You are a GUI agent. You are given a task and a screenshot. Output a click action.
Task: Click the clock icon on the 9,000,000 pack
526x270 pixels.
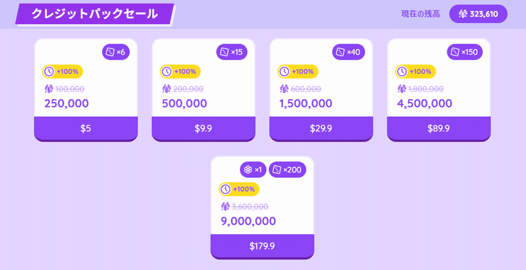(226, 189)
